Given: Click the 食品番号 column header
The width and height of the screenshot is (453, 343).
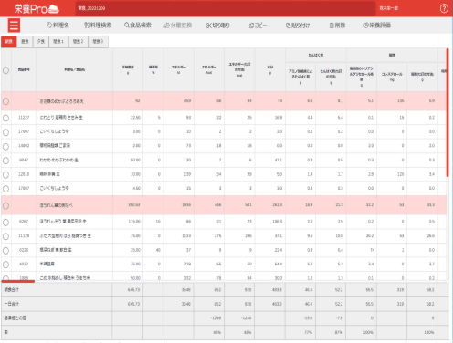Looking at the screenshot, I should (24, 69).
